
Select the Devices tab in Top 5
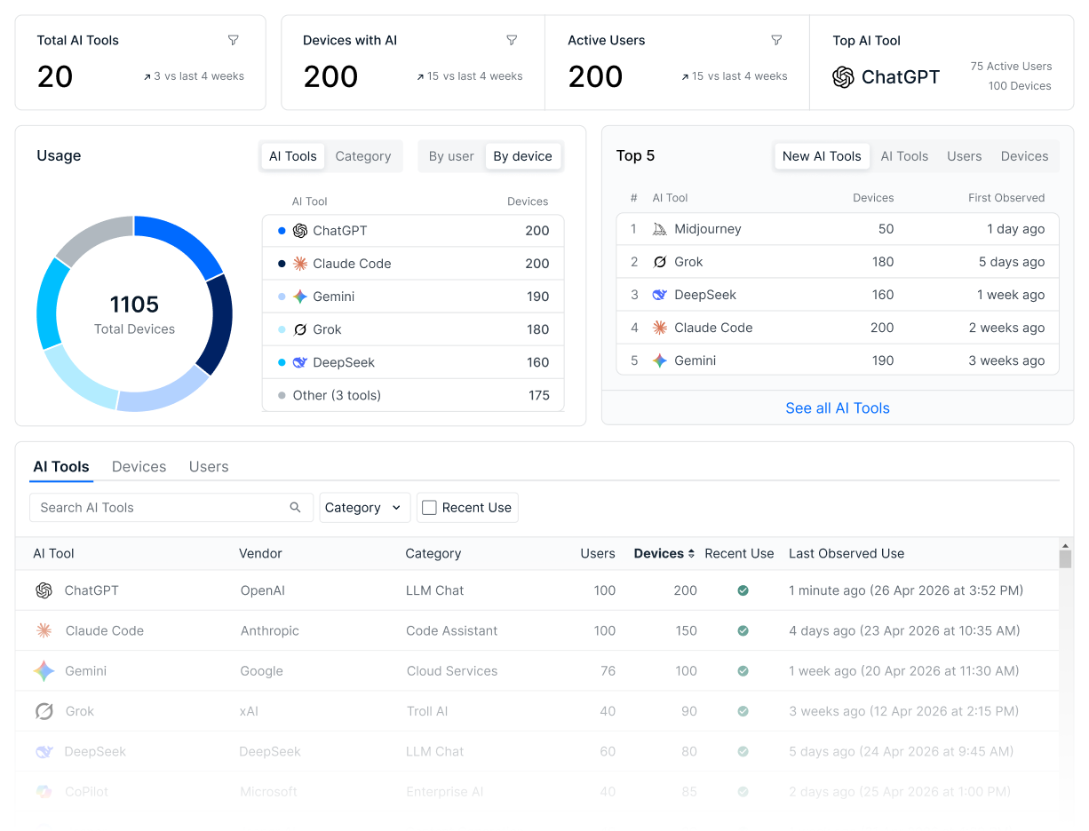point(1025,156)
